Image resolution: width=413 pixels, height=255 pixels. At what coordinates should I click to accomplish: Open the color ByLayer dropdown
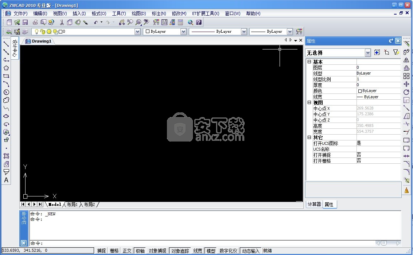[183, 32]
